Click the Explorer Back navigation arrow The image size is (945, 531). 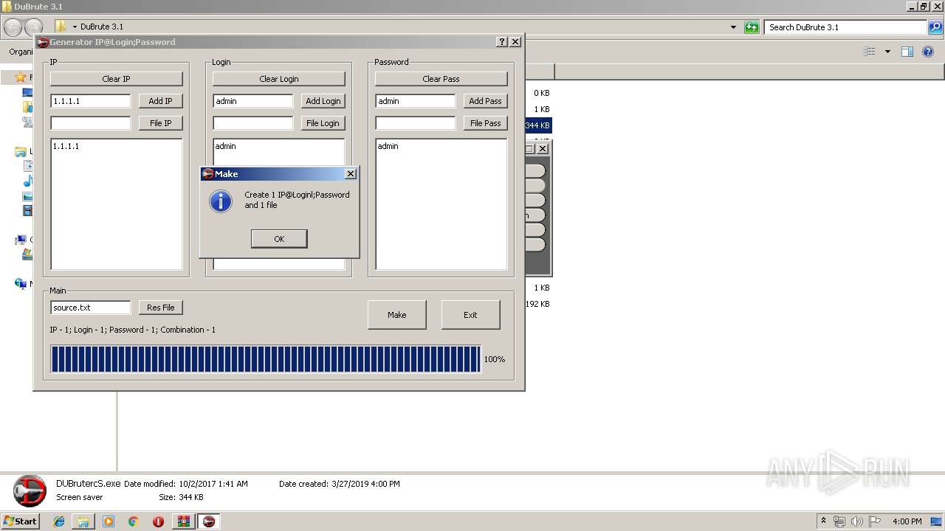pos(13,27)
